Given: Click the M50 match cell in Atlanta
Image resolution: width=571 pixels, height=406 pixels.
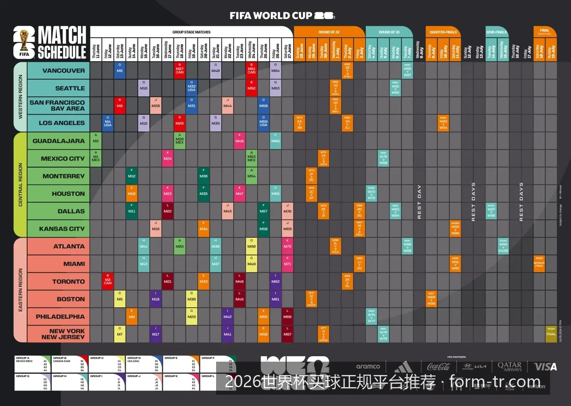Looking at the screenshot, I should pos(251,246).
